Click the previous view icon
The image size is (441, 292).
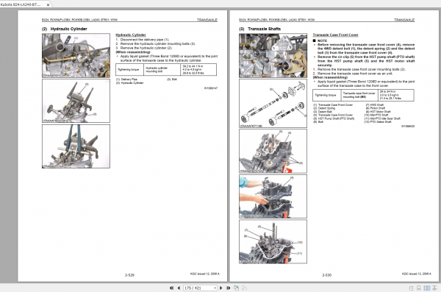(x=236, y=288)
